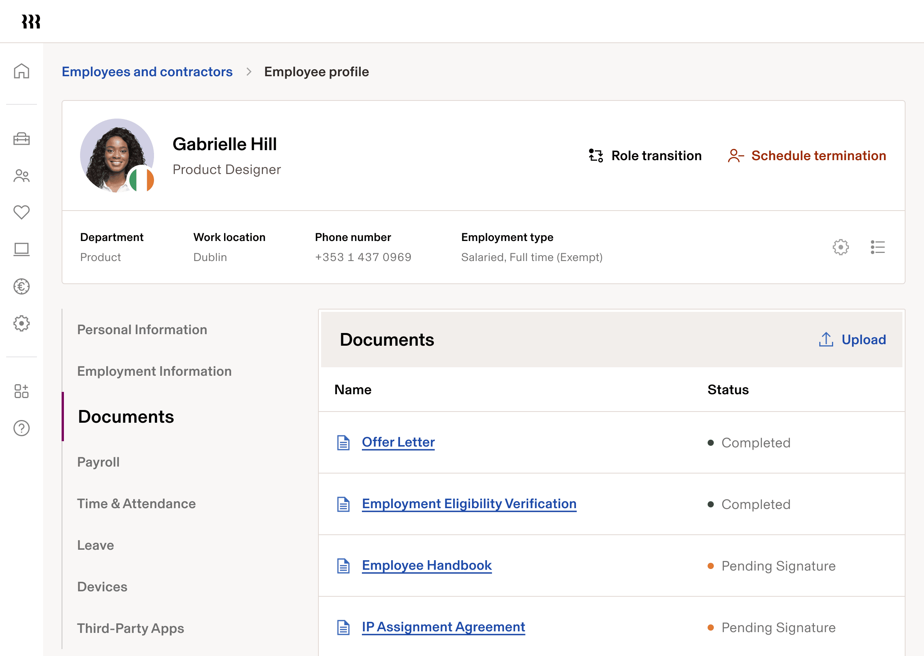Open the Time & Attendance section
The width and height of the screenshot is (924, 656).
137,504
